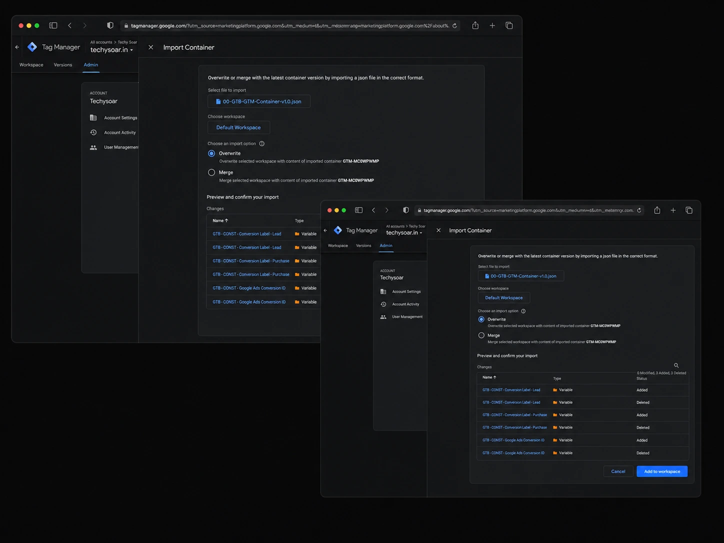The width and height of the screenshot is (724, 543).
Task: Sort the front window table by Name column arrow
Action: (x=494, y=377)
